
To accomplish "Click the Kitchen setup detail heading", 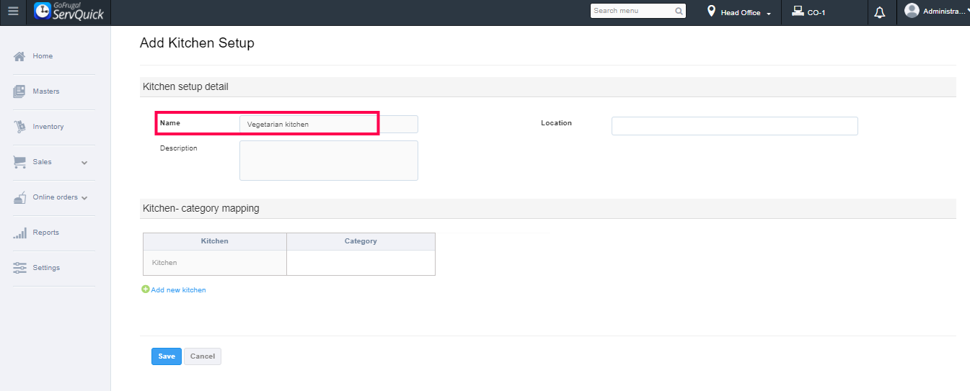I will coord(185,86).
